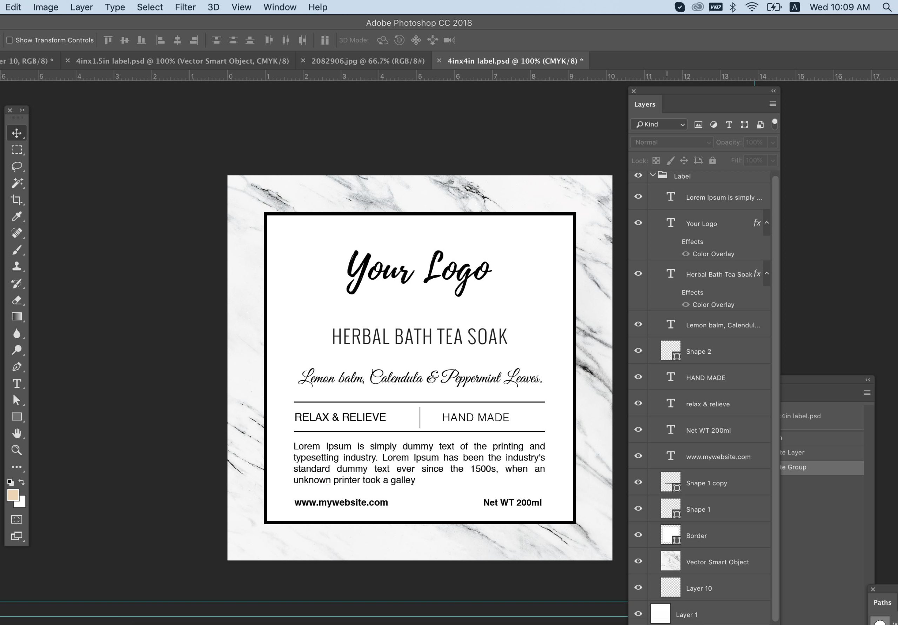Pick the Eyedropper tool
The width and height of the screenshot is (898, 625).
pos(16,217)
